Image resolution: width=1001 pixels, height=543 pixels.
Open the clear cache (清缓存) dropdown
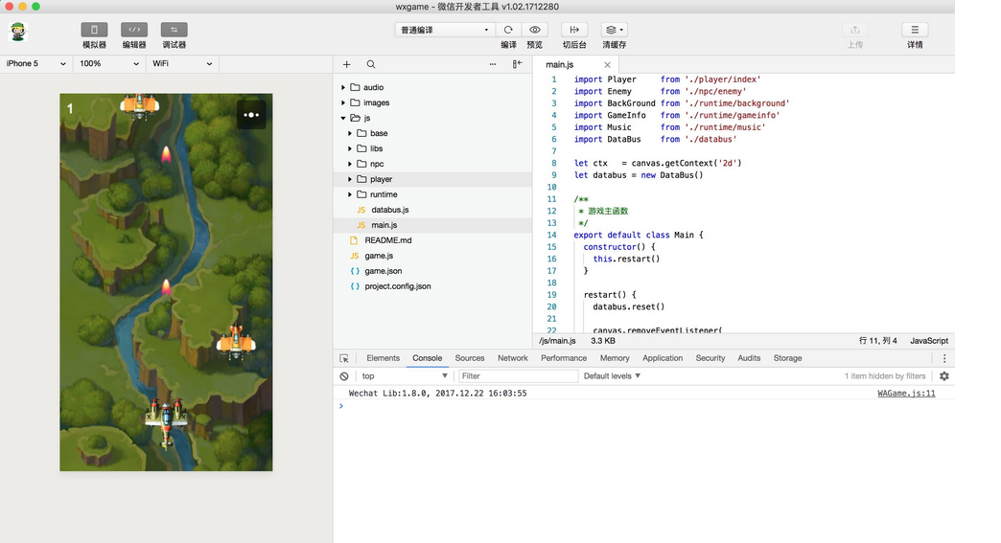(615, 30)
